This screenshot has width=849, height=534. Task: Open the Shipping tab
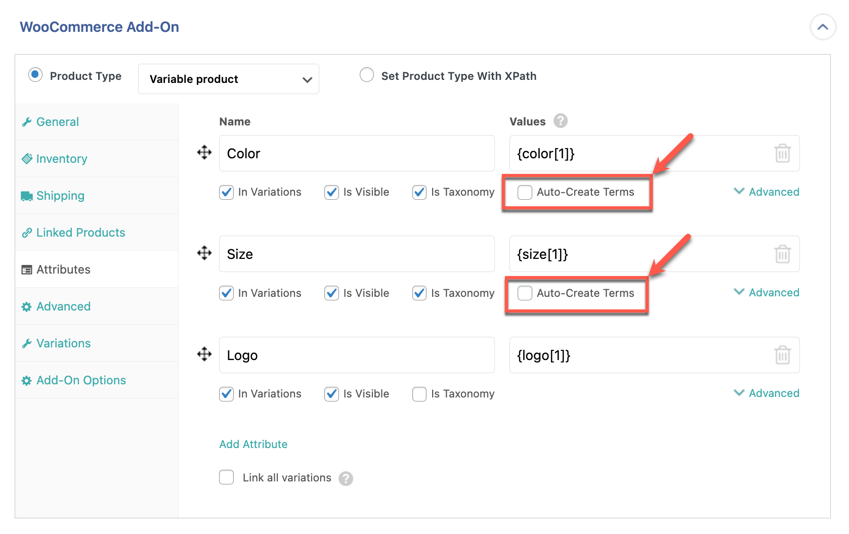pos(97,196)
